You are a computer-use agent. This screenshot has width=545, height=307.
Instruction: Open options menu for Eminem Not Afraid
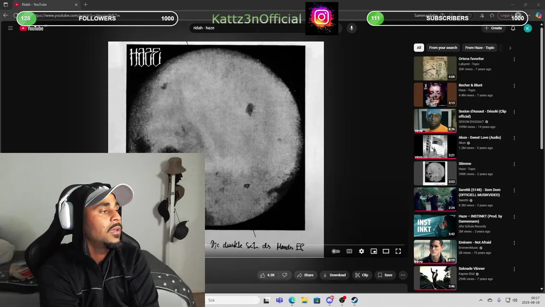click(x=514, y=243)
